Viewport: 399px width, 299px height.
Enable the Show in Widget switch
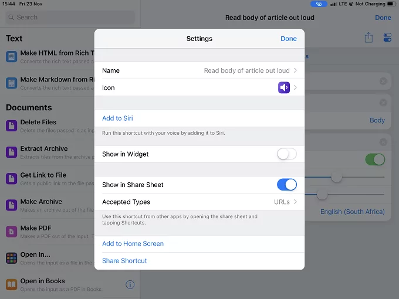click(287, 154)
